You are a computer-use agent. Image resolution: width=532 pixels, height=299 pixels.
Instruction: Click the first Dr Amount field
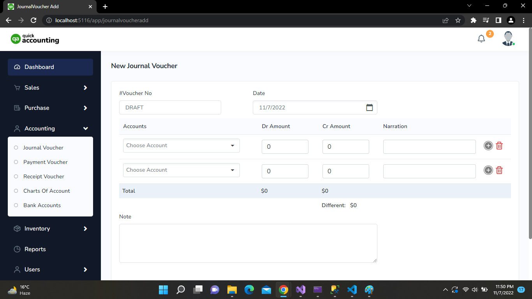[x=285, y=147]
